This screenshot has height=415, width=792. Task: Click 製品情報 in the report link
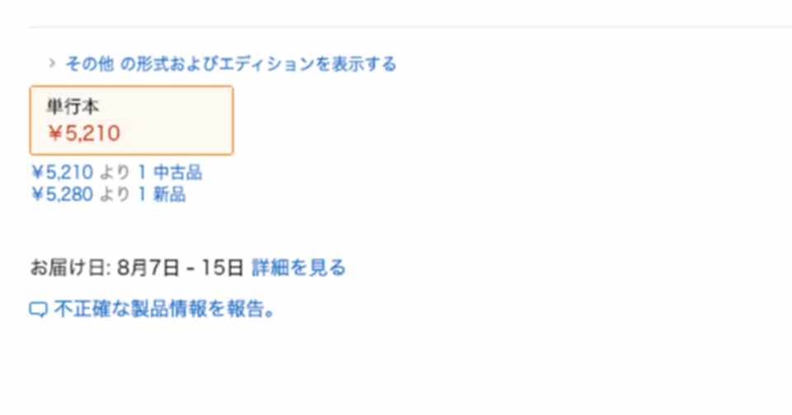[x=168, y=309]
